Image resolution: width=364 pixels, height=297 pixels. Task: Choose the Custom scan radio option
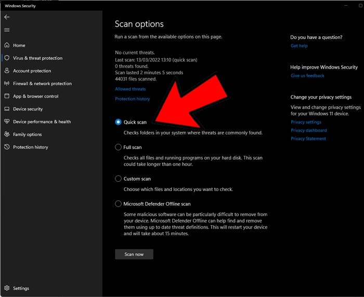pyautogui.click(x=118, y=179)
